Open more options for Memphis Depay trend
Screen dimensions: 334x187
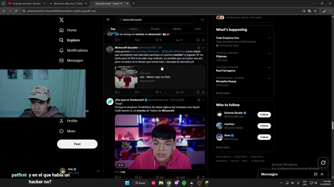coord(269,78)
